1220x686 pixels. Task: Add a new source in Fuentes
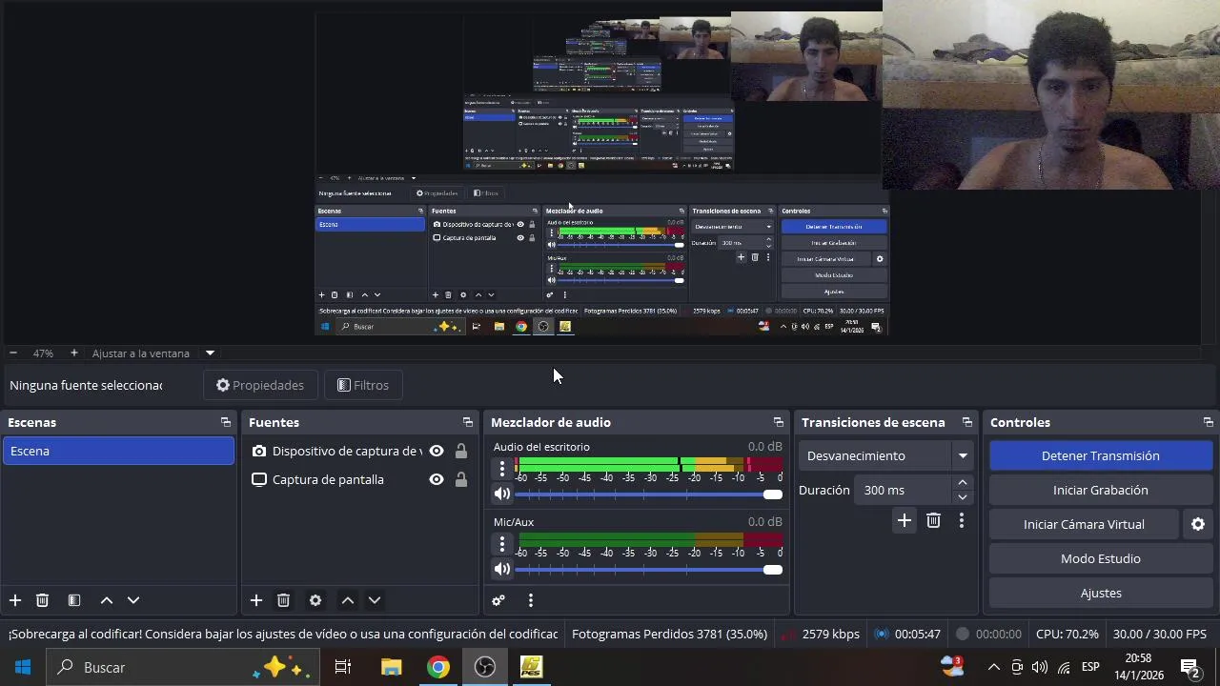click(x=256, y=600)
